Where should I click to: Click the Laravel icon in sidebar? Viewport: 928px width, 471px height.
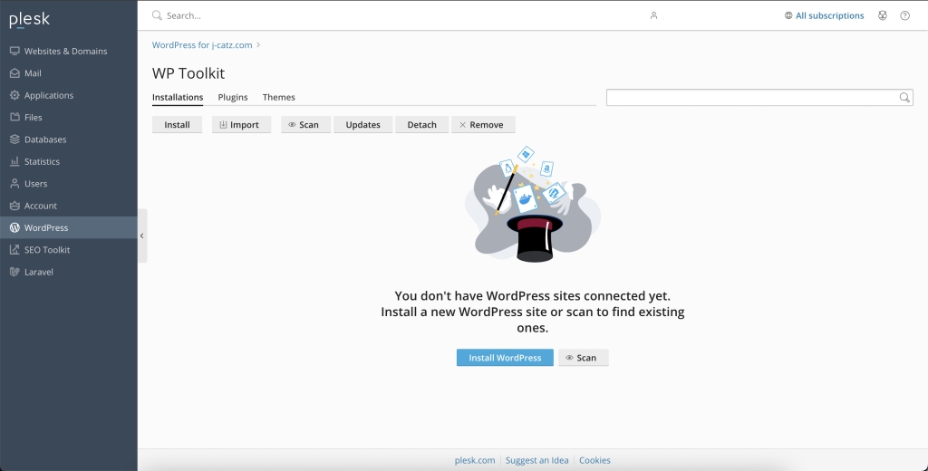[14, 272]
